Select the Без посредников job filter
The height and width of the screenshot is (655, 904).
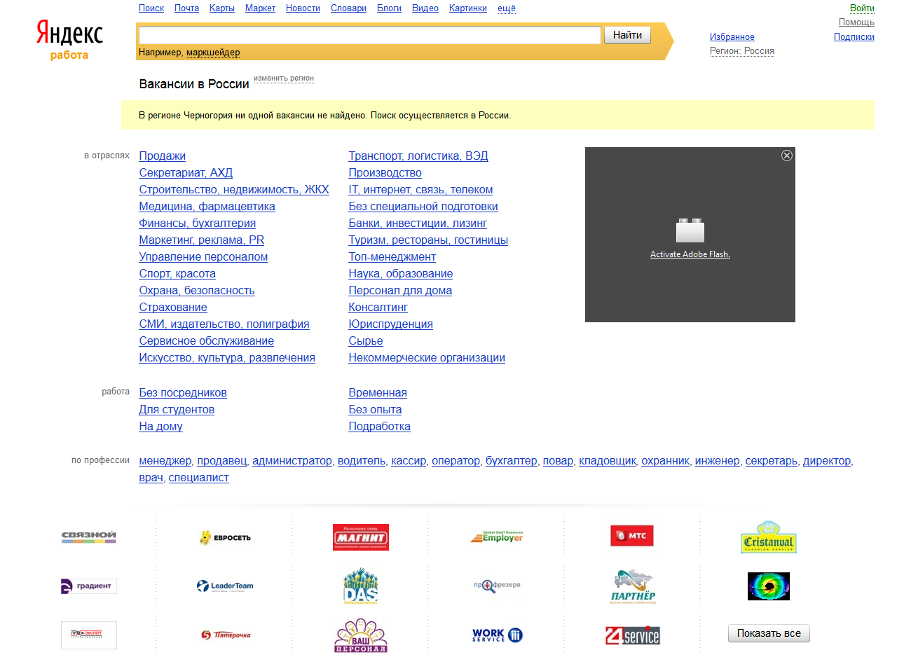coord(183,393)
